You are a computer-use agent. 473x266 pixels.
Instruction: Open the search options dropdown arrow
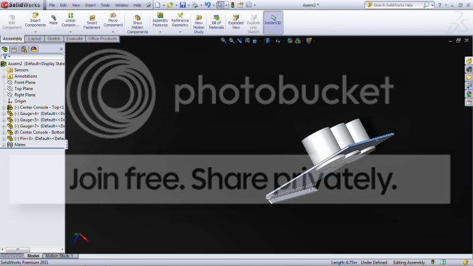(x=432, y=5)
